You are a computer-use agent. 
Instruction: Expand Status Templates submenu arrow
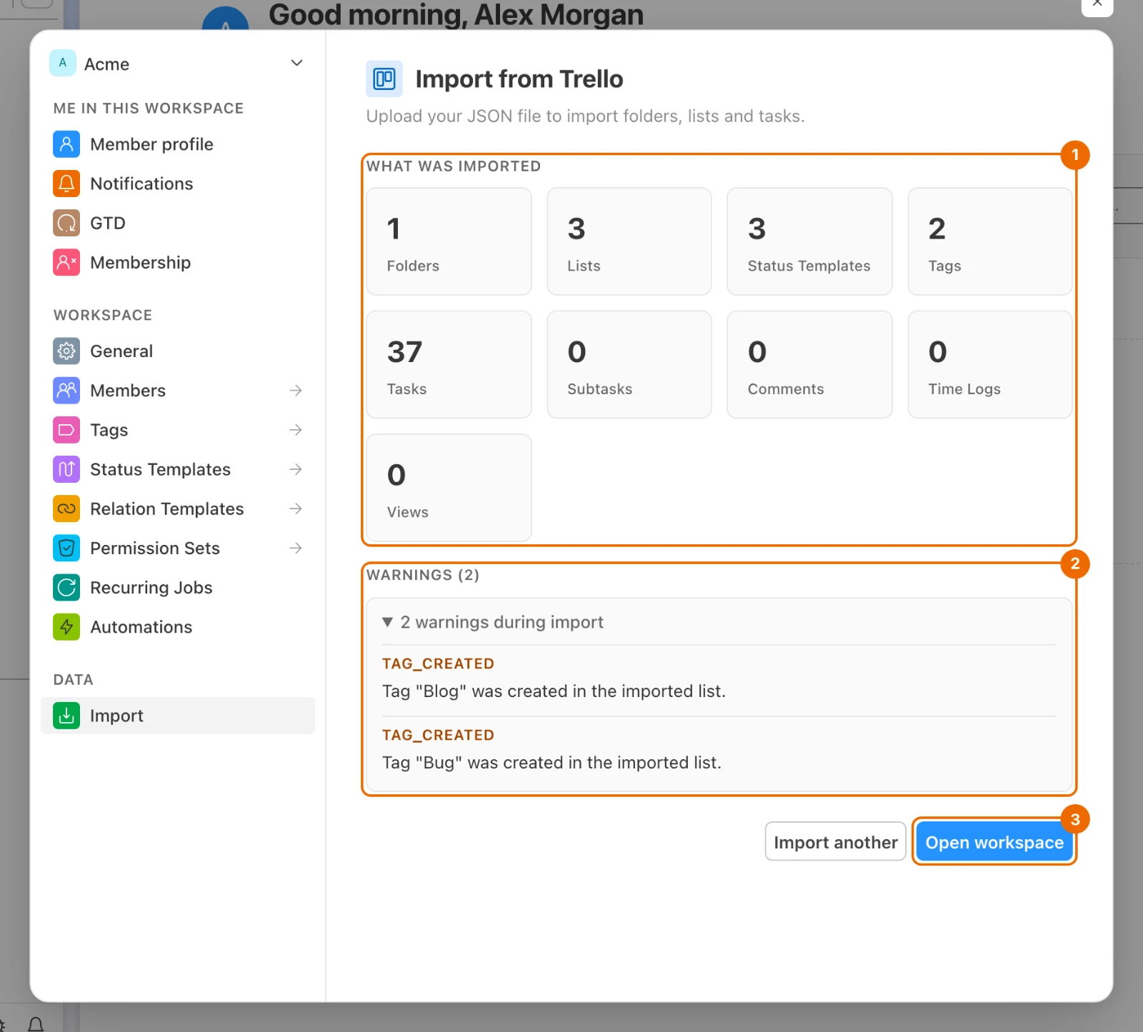tap(296, 469)
